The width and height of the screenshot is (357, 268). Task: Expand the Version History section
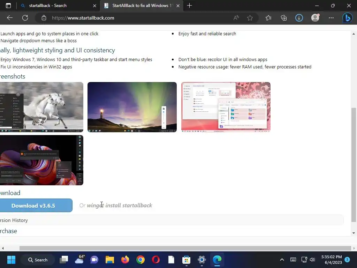[172, 220]
